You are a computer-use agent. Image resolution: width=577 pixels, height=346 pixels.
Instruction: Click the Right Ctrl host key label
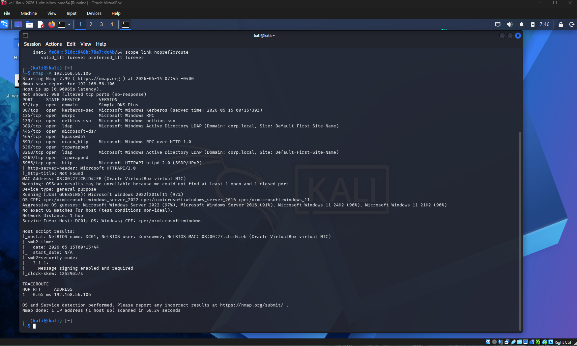point(563,342)
